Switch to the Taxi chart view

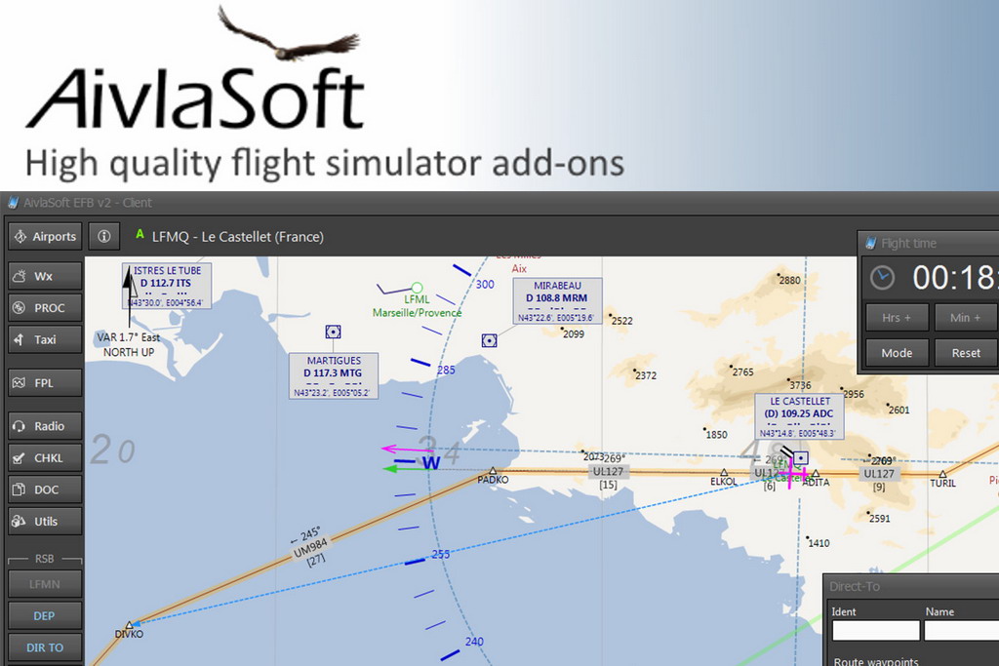point(44,339)
